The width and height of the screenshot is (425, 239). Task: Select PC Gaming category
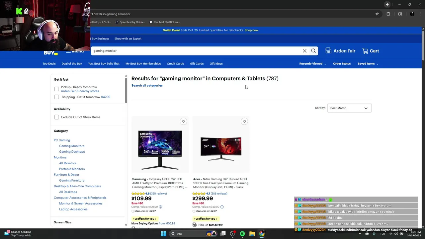tap(62, 140)
